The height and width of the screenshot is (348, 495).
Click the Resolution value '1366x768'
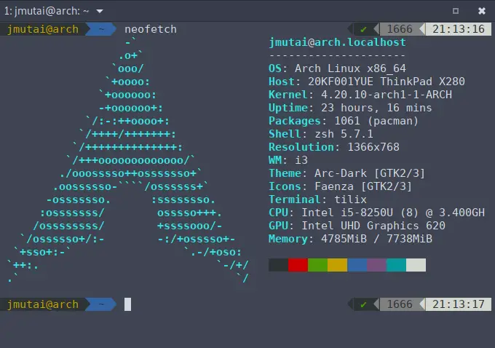(x=373, y=147)
